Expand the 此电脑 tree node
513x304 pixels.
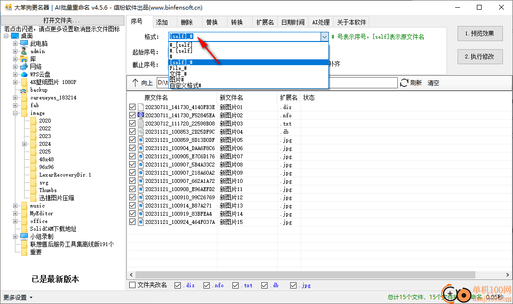pyautogui.click(x=15, y=43)
